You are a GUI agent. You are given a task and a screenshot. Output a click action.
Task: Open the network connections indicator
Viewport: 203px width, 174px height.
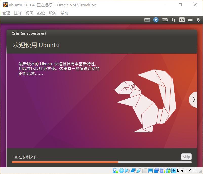click(x=173, y=20)
